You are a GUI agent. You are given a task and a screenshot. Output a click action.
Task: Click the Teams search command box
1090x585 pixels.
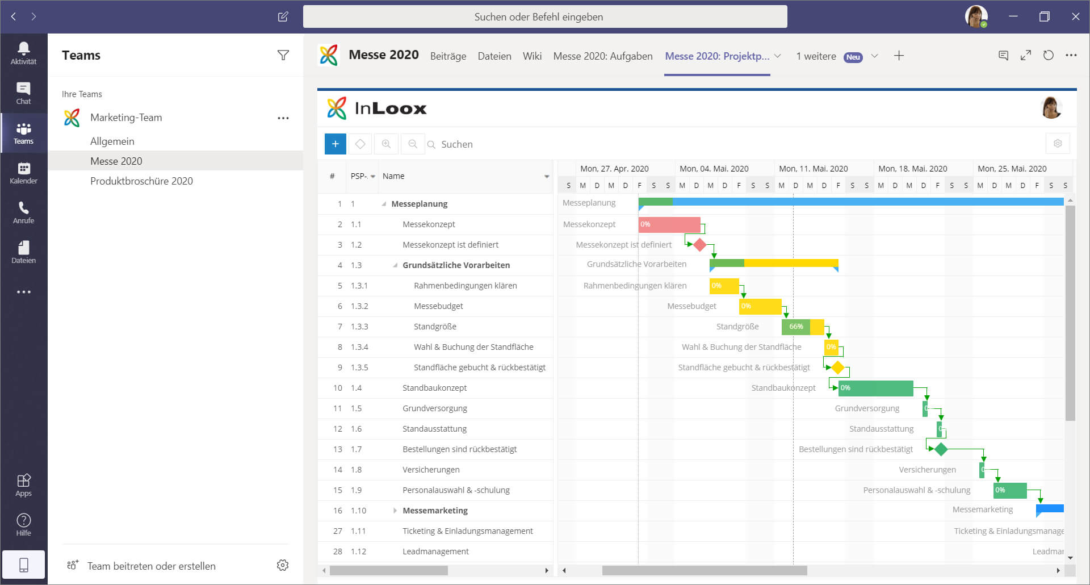pyautogui.click(x=545, y=16)
